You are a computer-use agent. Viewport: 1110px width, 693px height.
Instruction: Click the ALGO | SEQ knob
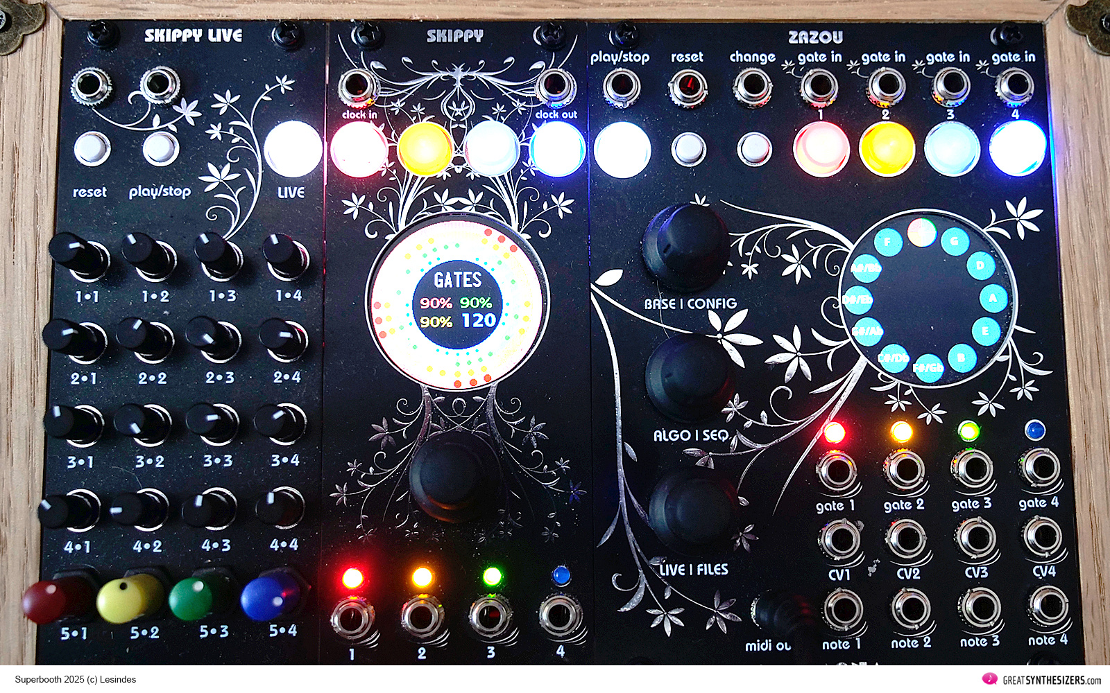[x=689, y=378]
